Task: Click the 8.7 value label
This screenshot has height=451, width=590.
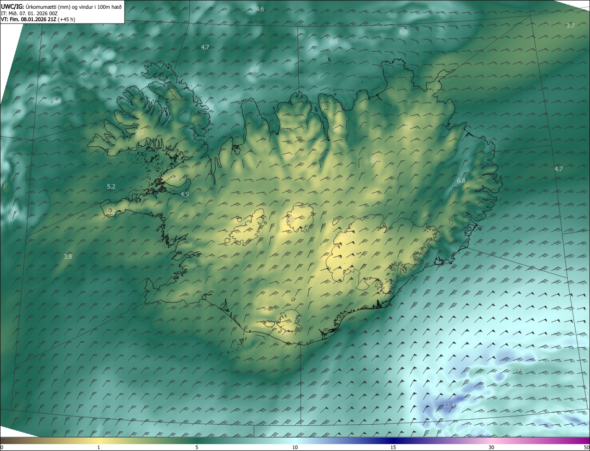Action: click(113, 69)
